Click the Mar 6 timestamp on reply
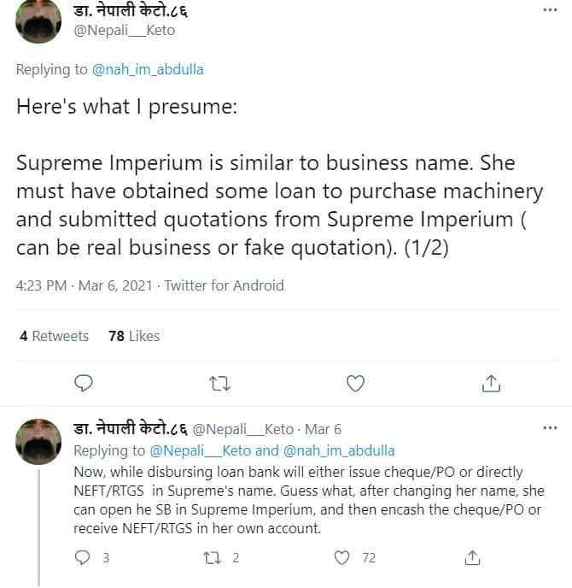Image resolution: width=572 pixels, height=588 pixels. click(324, 429)
